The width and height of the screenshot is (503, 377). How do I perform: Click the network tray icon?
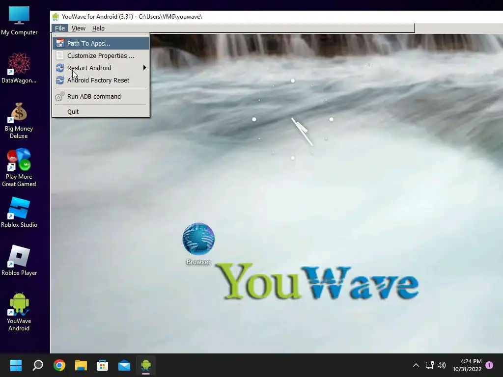pyautogui.click(x=429, y=365)
